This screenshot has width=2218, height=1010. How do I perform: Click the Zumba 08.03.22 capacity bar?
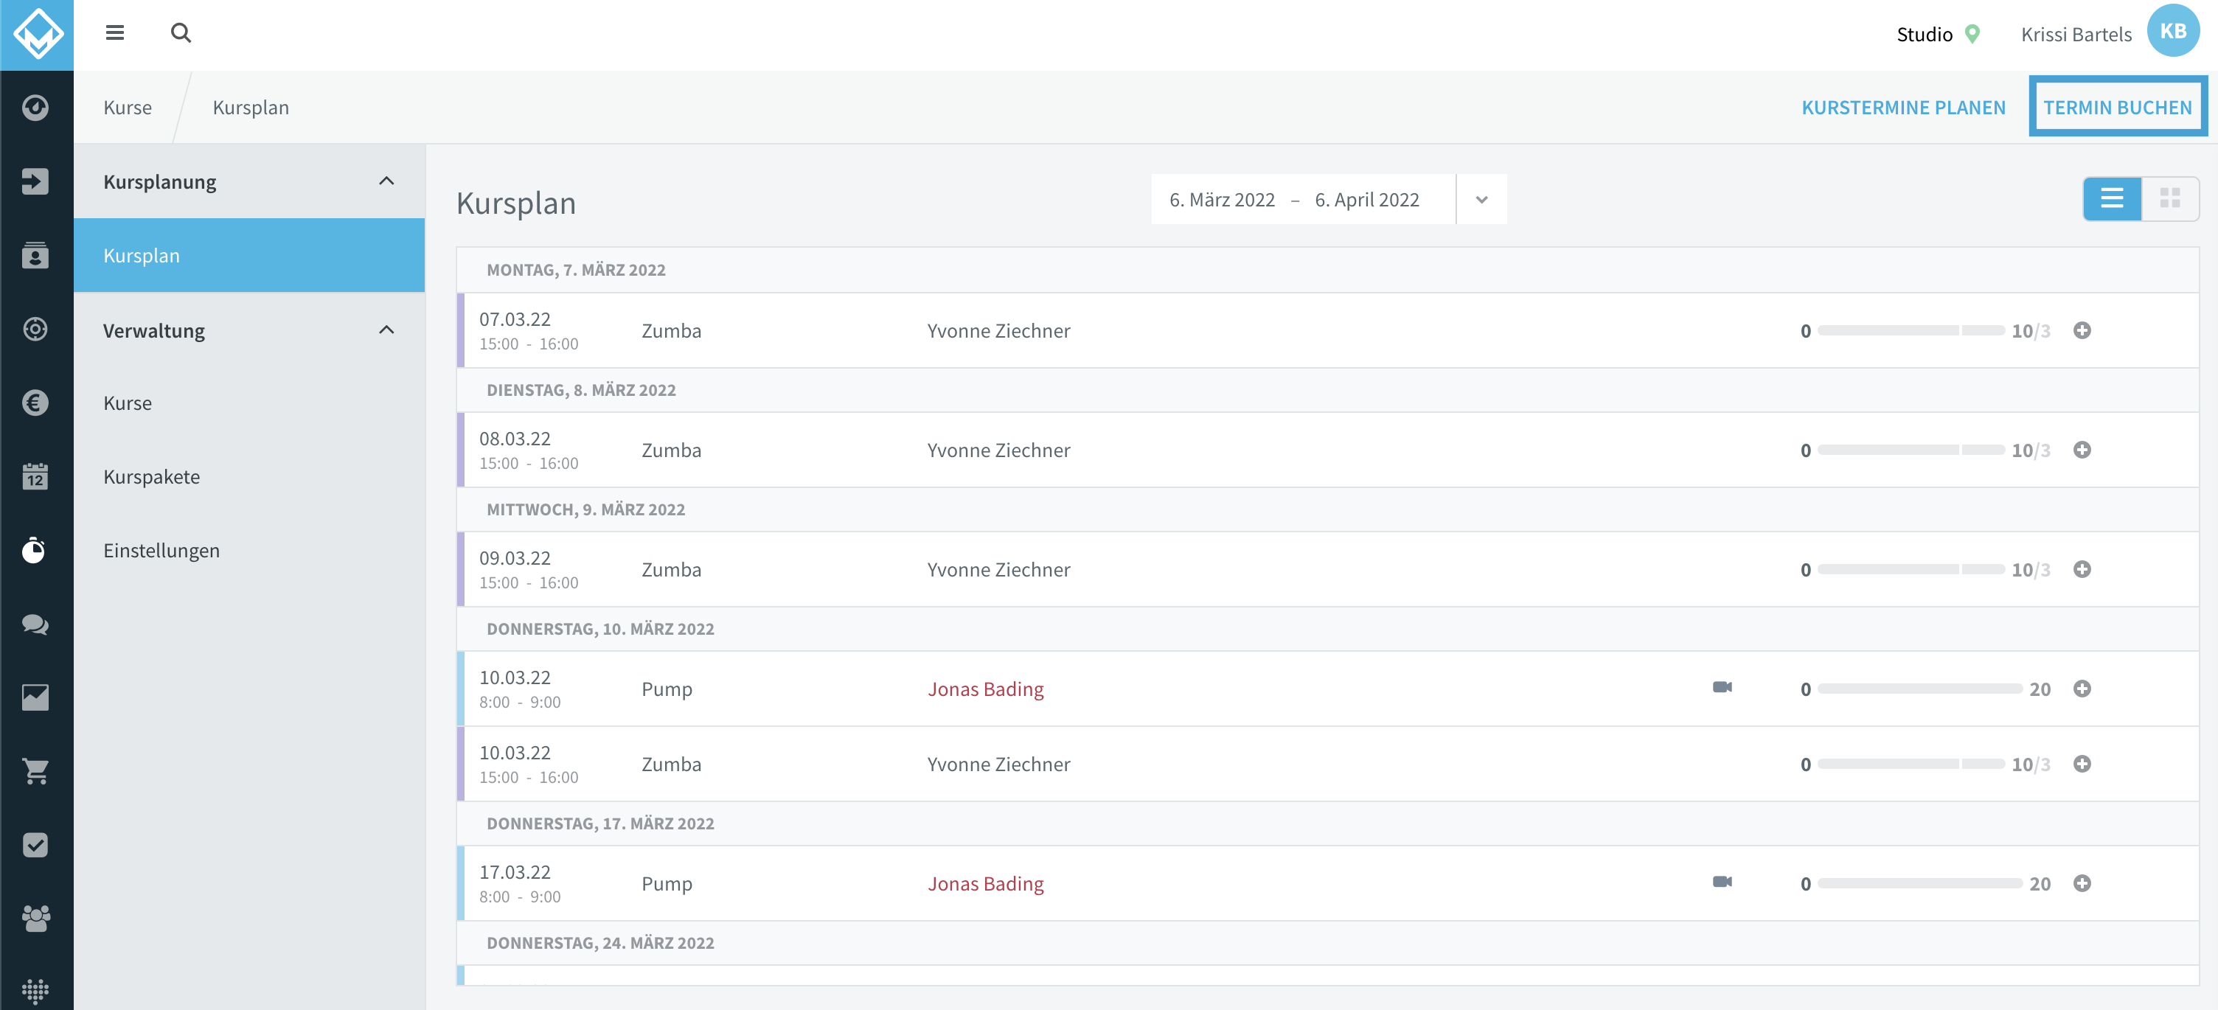coord(1911,450)
